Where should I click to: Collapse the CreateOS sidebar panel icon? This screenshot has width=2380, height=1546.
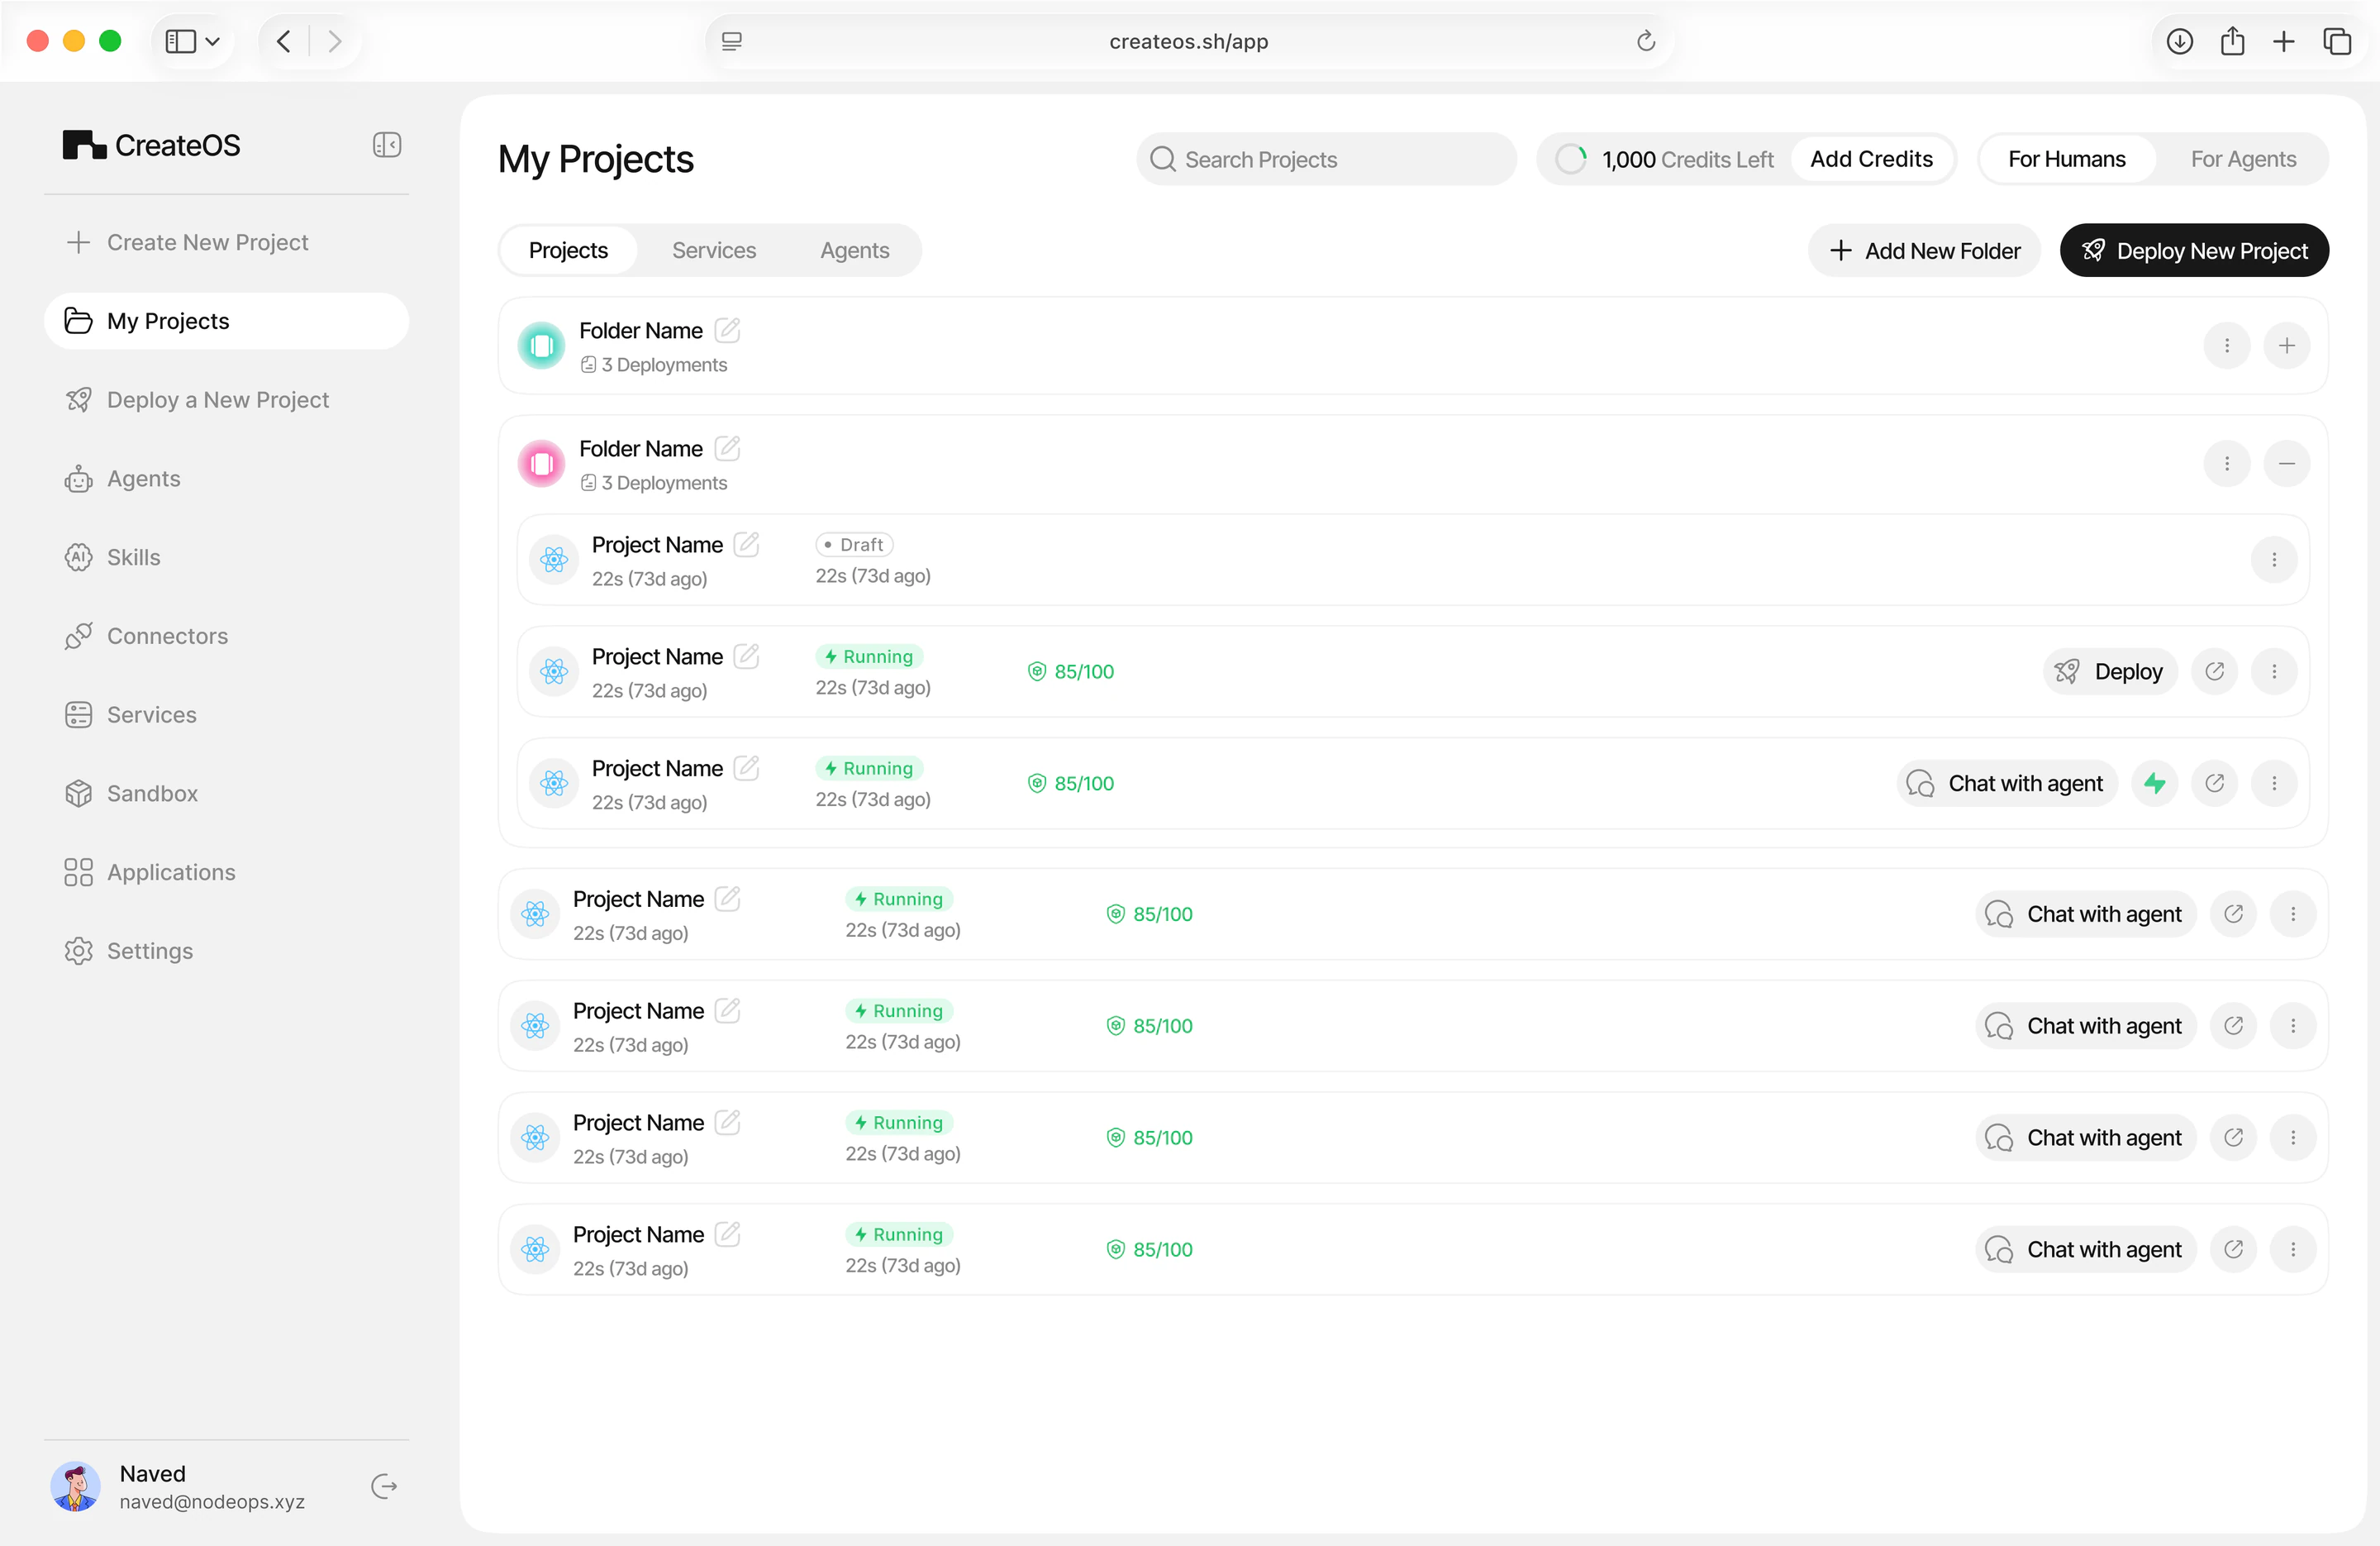pos(387,146)
